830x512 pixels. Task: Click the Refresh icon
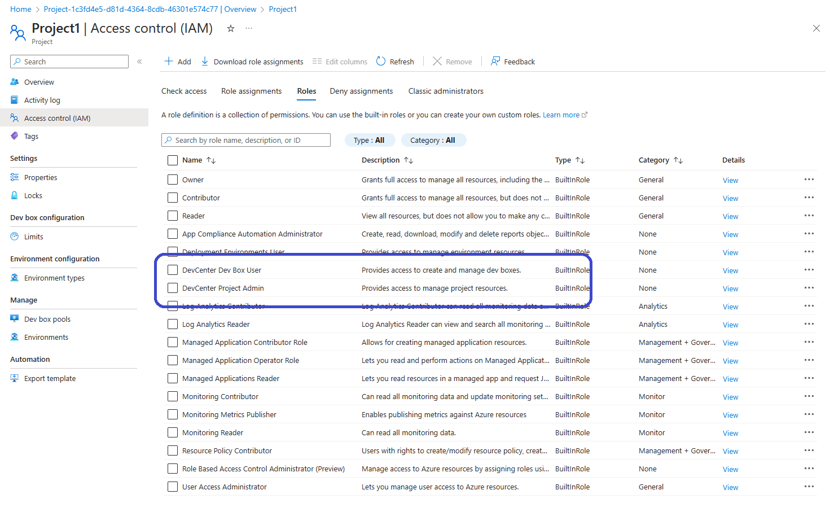click(x=381, y=62)
